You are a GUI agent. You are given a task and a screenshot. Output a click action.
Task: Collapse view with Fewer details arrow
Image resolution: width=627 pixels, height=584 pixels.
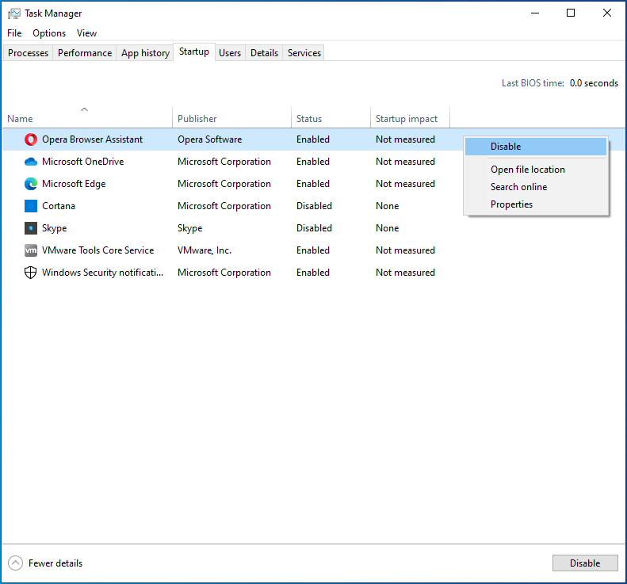click(x=16, y=563)
